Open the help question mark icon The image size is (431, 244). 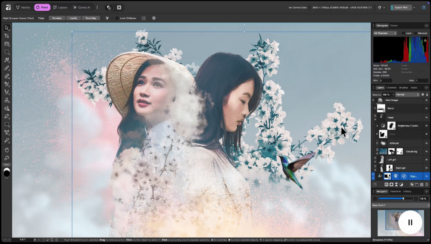[424, 7]
